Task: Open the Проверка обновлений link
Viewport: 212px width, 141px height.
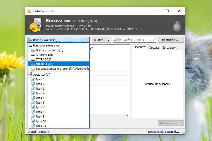Action: (x=163, y=132)
